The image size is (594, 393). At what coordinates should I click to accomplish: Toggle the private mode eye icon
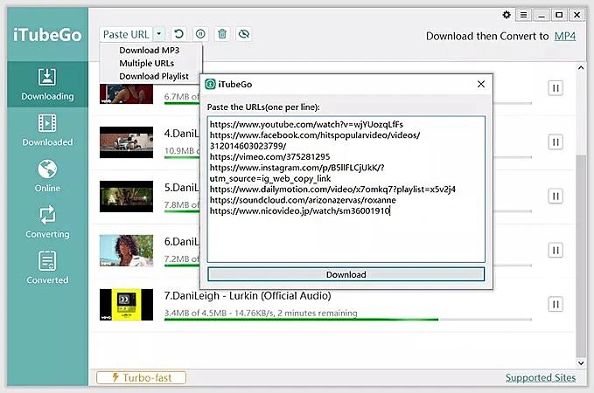point(244,34)
